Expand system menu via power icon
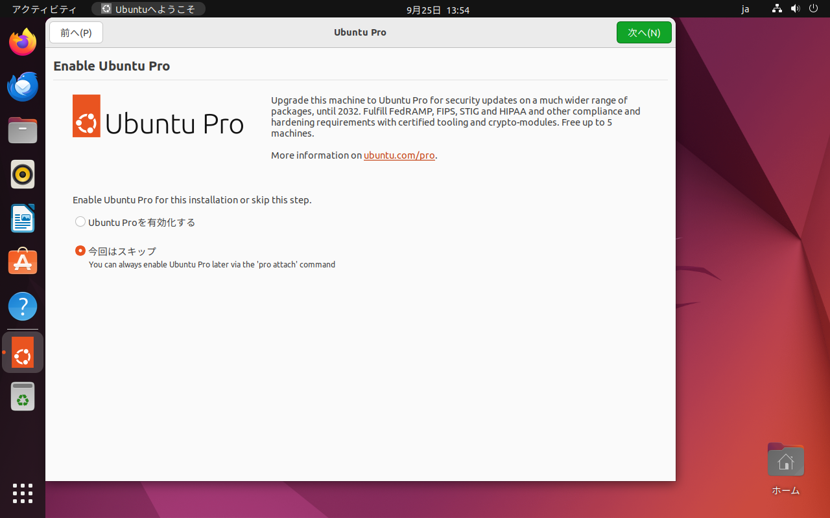Viewport: 830px width, 518px height. coord(813,9)
